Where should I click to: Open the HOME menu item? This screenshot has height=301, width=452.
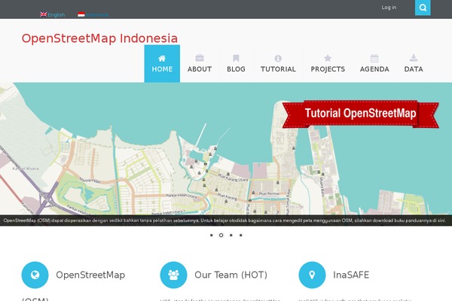162,64
